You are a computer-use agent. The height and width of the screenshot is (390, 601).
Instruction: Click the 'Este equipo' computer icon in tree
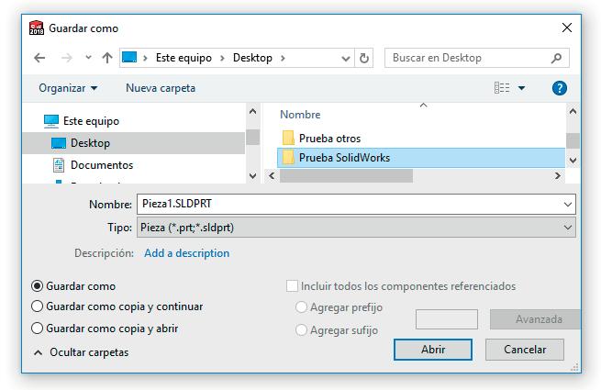[51, 121]
